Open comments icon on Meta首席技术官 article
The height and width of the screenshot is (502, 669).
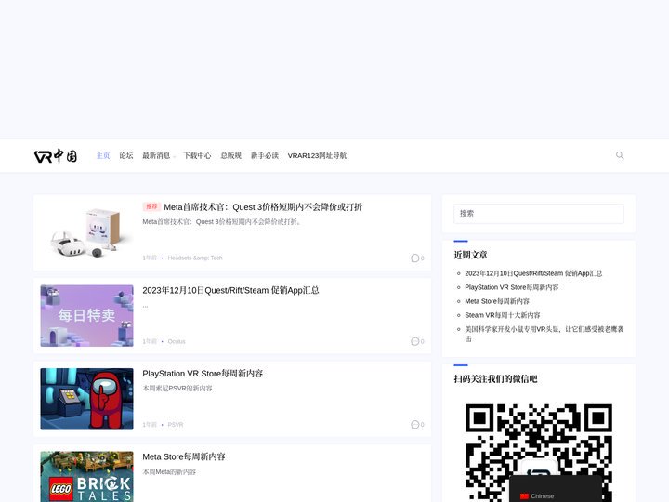click(414, 258)
